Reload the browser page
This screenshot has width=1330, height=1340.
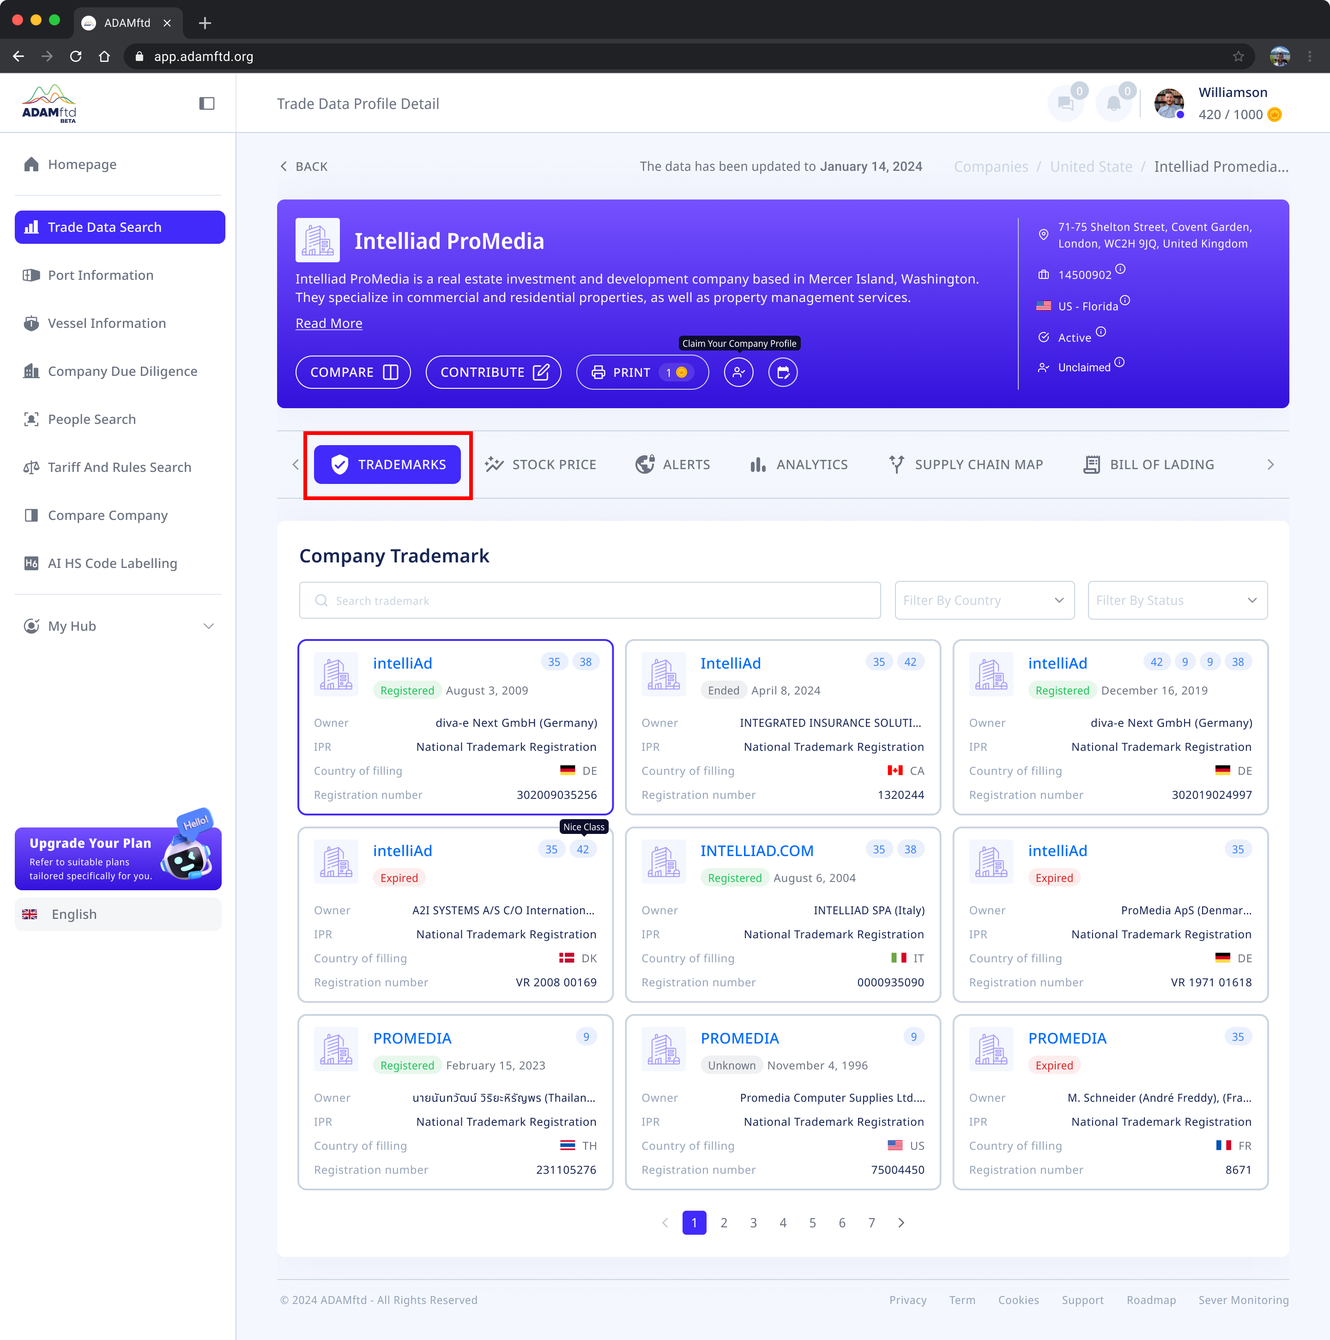coord(76,56)
